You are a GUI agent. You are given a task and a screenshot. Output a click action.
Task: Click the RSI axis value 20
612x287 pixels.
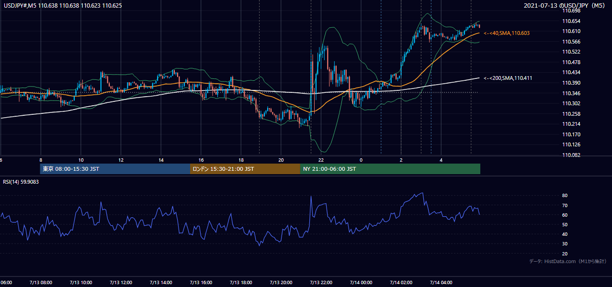565,254
